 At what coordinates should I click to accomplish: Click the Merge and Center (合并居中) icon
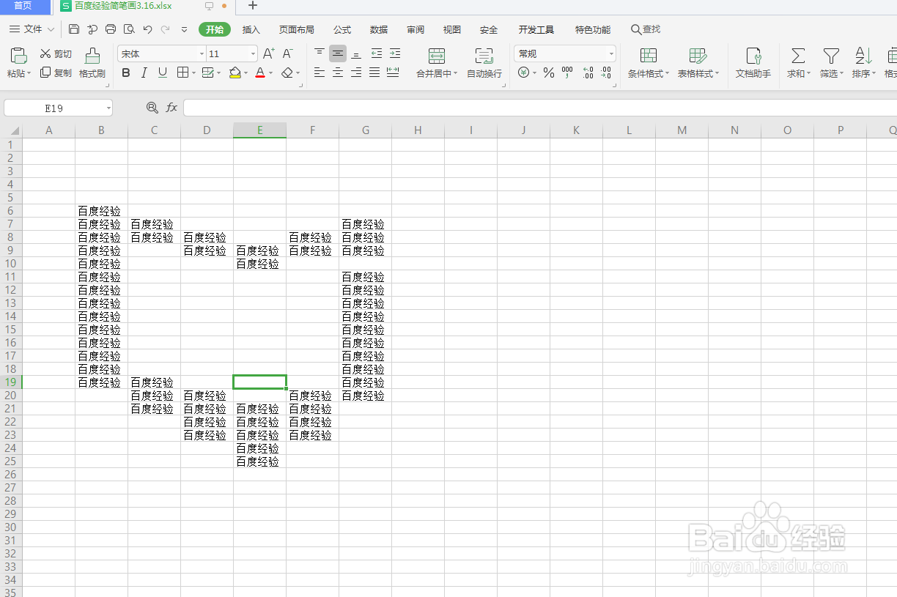437,56
